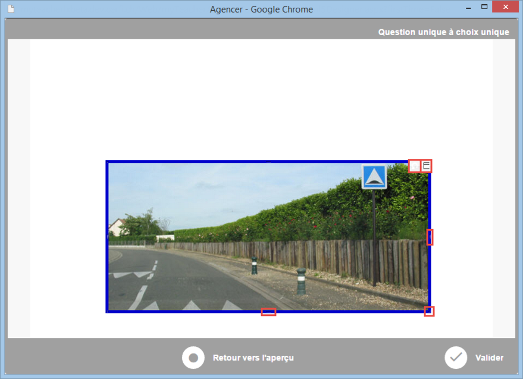Click the bottom-right corner resize handle
Screen dimensions: 523x379
[x=429, y=311]
